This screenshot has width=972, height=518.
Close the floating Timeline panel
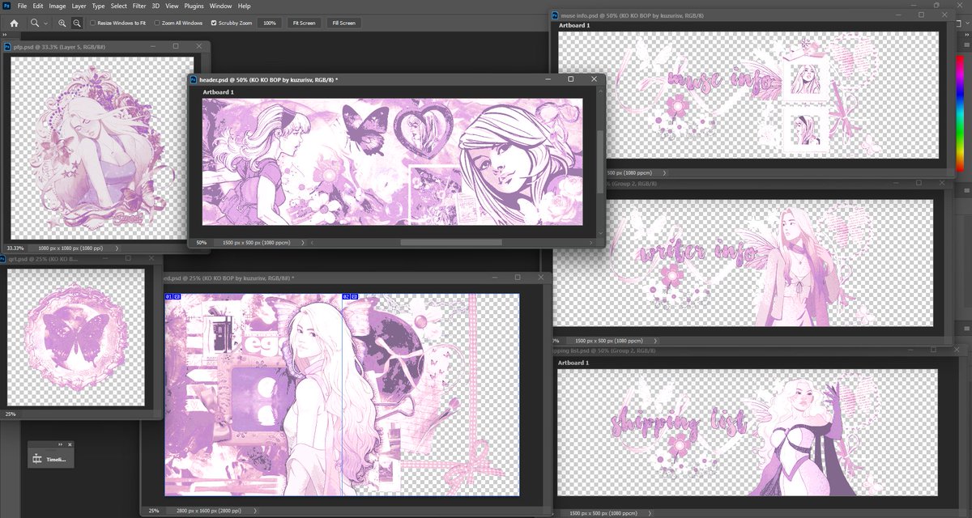coord(70,444)
